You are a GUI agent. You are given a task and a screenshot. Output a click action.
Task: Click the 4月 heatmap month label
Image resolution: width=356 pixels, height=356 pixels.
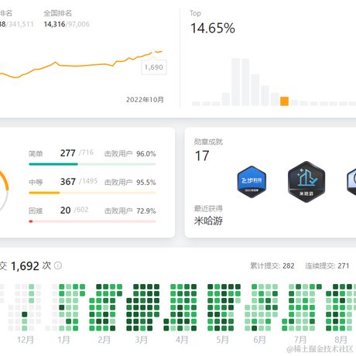pos(182,340)
